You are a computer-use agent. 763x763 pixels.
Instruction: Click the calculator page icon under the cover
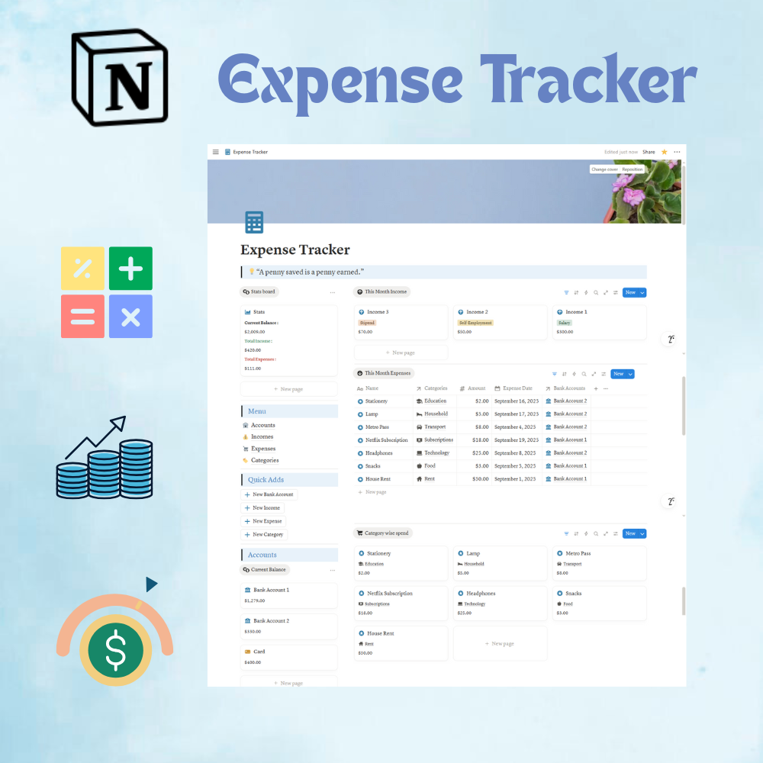point(254,222)
